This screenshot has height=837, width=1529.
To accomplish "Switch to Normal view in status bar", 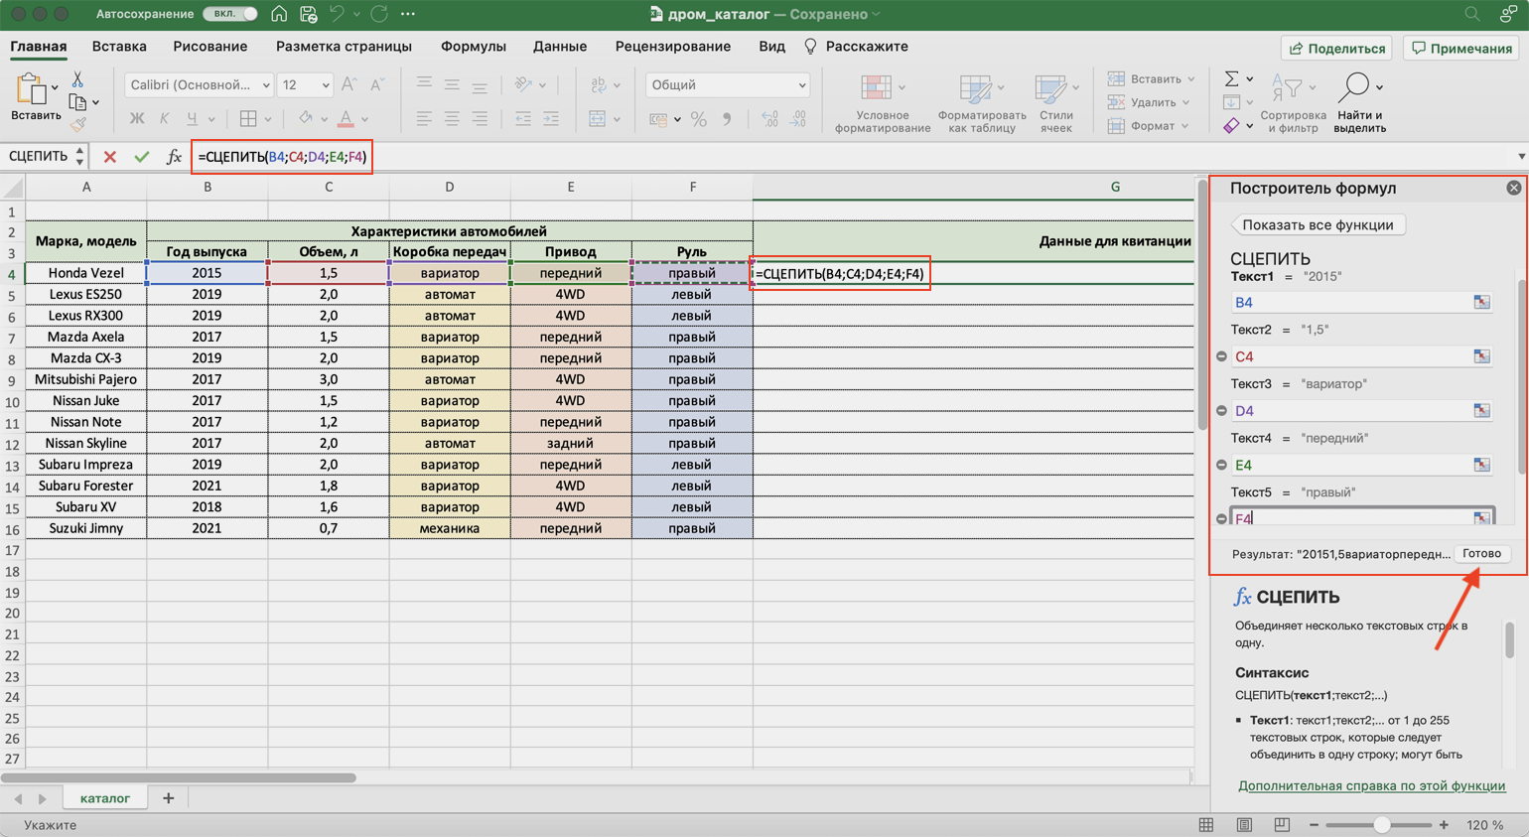I will (1206, 825).
